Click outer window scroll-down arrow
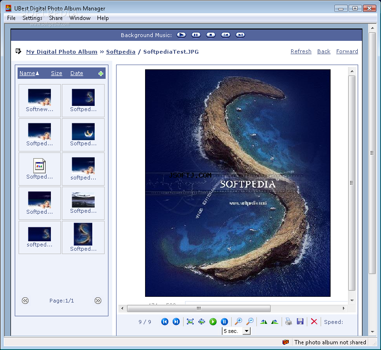Viewport: 381px width, 350px height. [372, 331]
